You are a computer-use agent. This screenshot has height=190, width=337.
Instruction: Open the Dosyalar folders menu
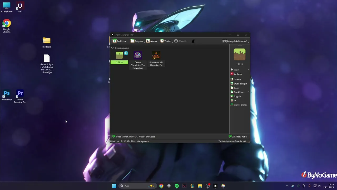[137, 41]
